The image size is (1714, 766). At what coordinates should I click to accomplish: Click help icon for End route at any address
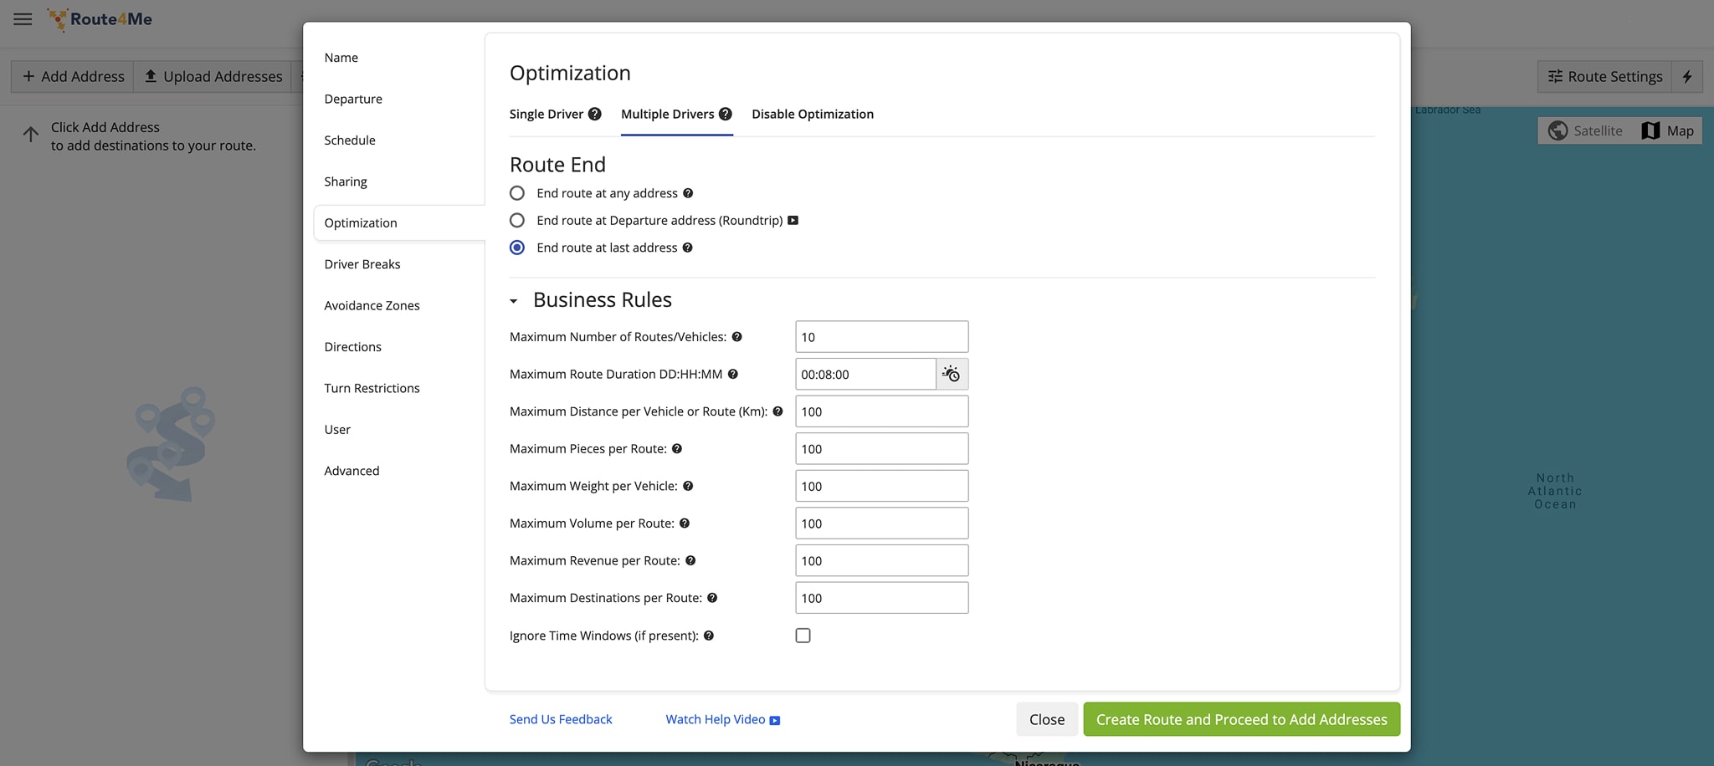tap(688, 193)
